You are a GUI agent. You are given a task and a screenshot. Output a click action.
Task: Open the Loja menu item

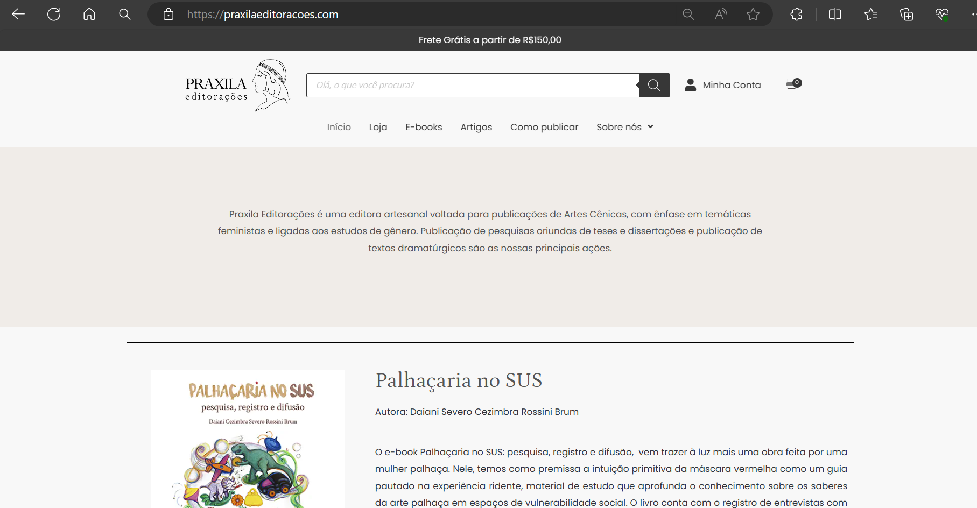coord(378,127)
